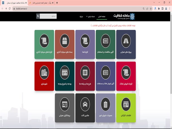
Task: Click the شهرسازی card label
Action: [x=44, y=84]
